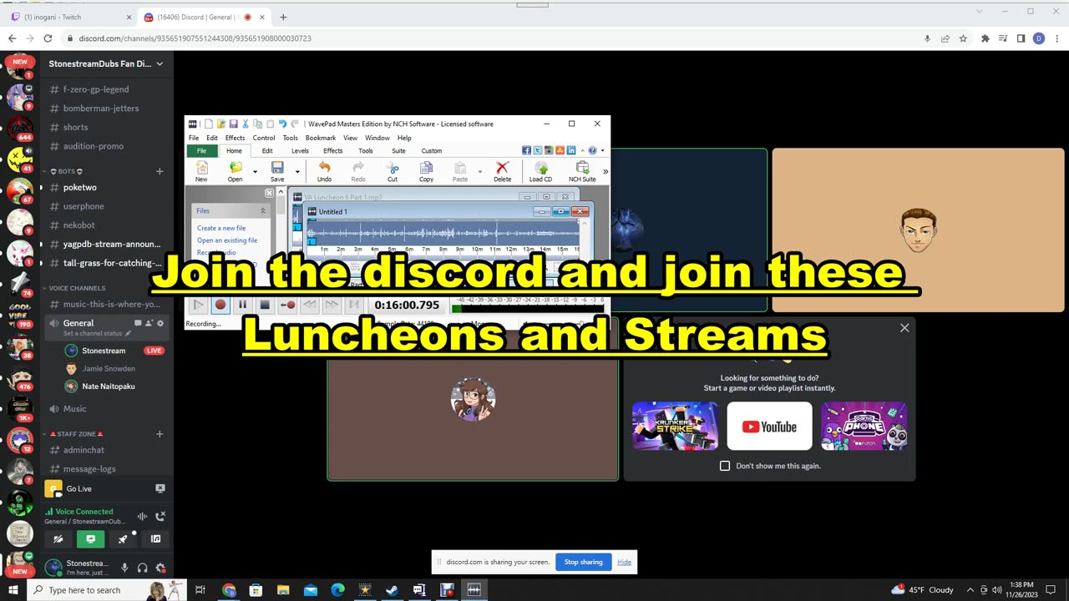Mute Discord microphone
The height and width of the screenshot is (601, 1069).
click(x=124, y=568)
